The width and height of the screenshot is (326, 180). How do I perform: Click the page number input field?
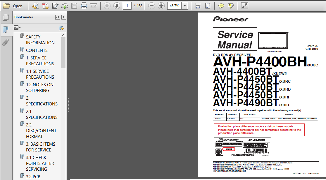point(127,6)
